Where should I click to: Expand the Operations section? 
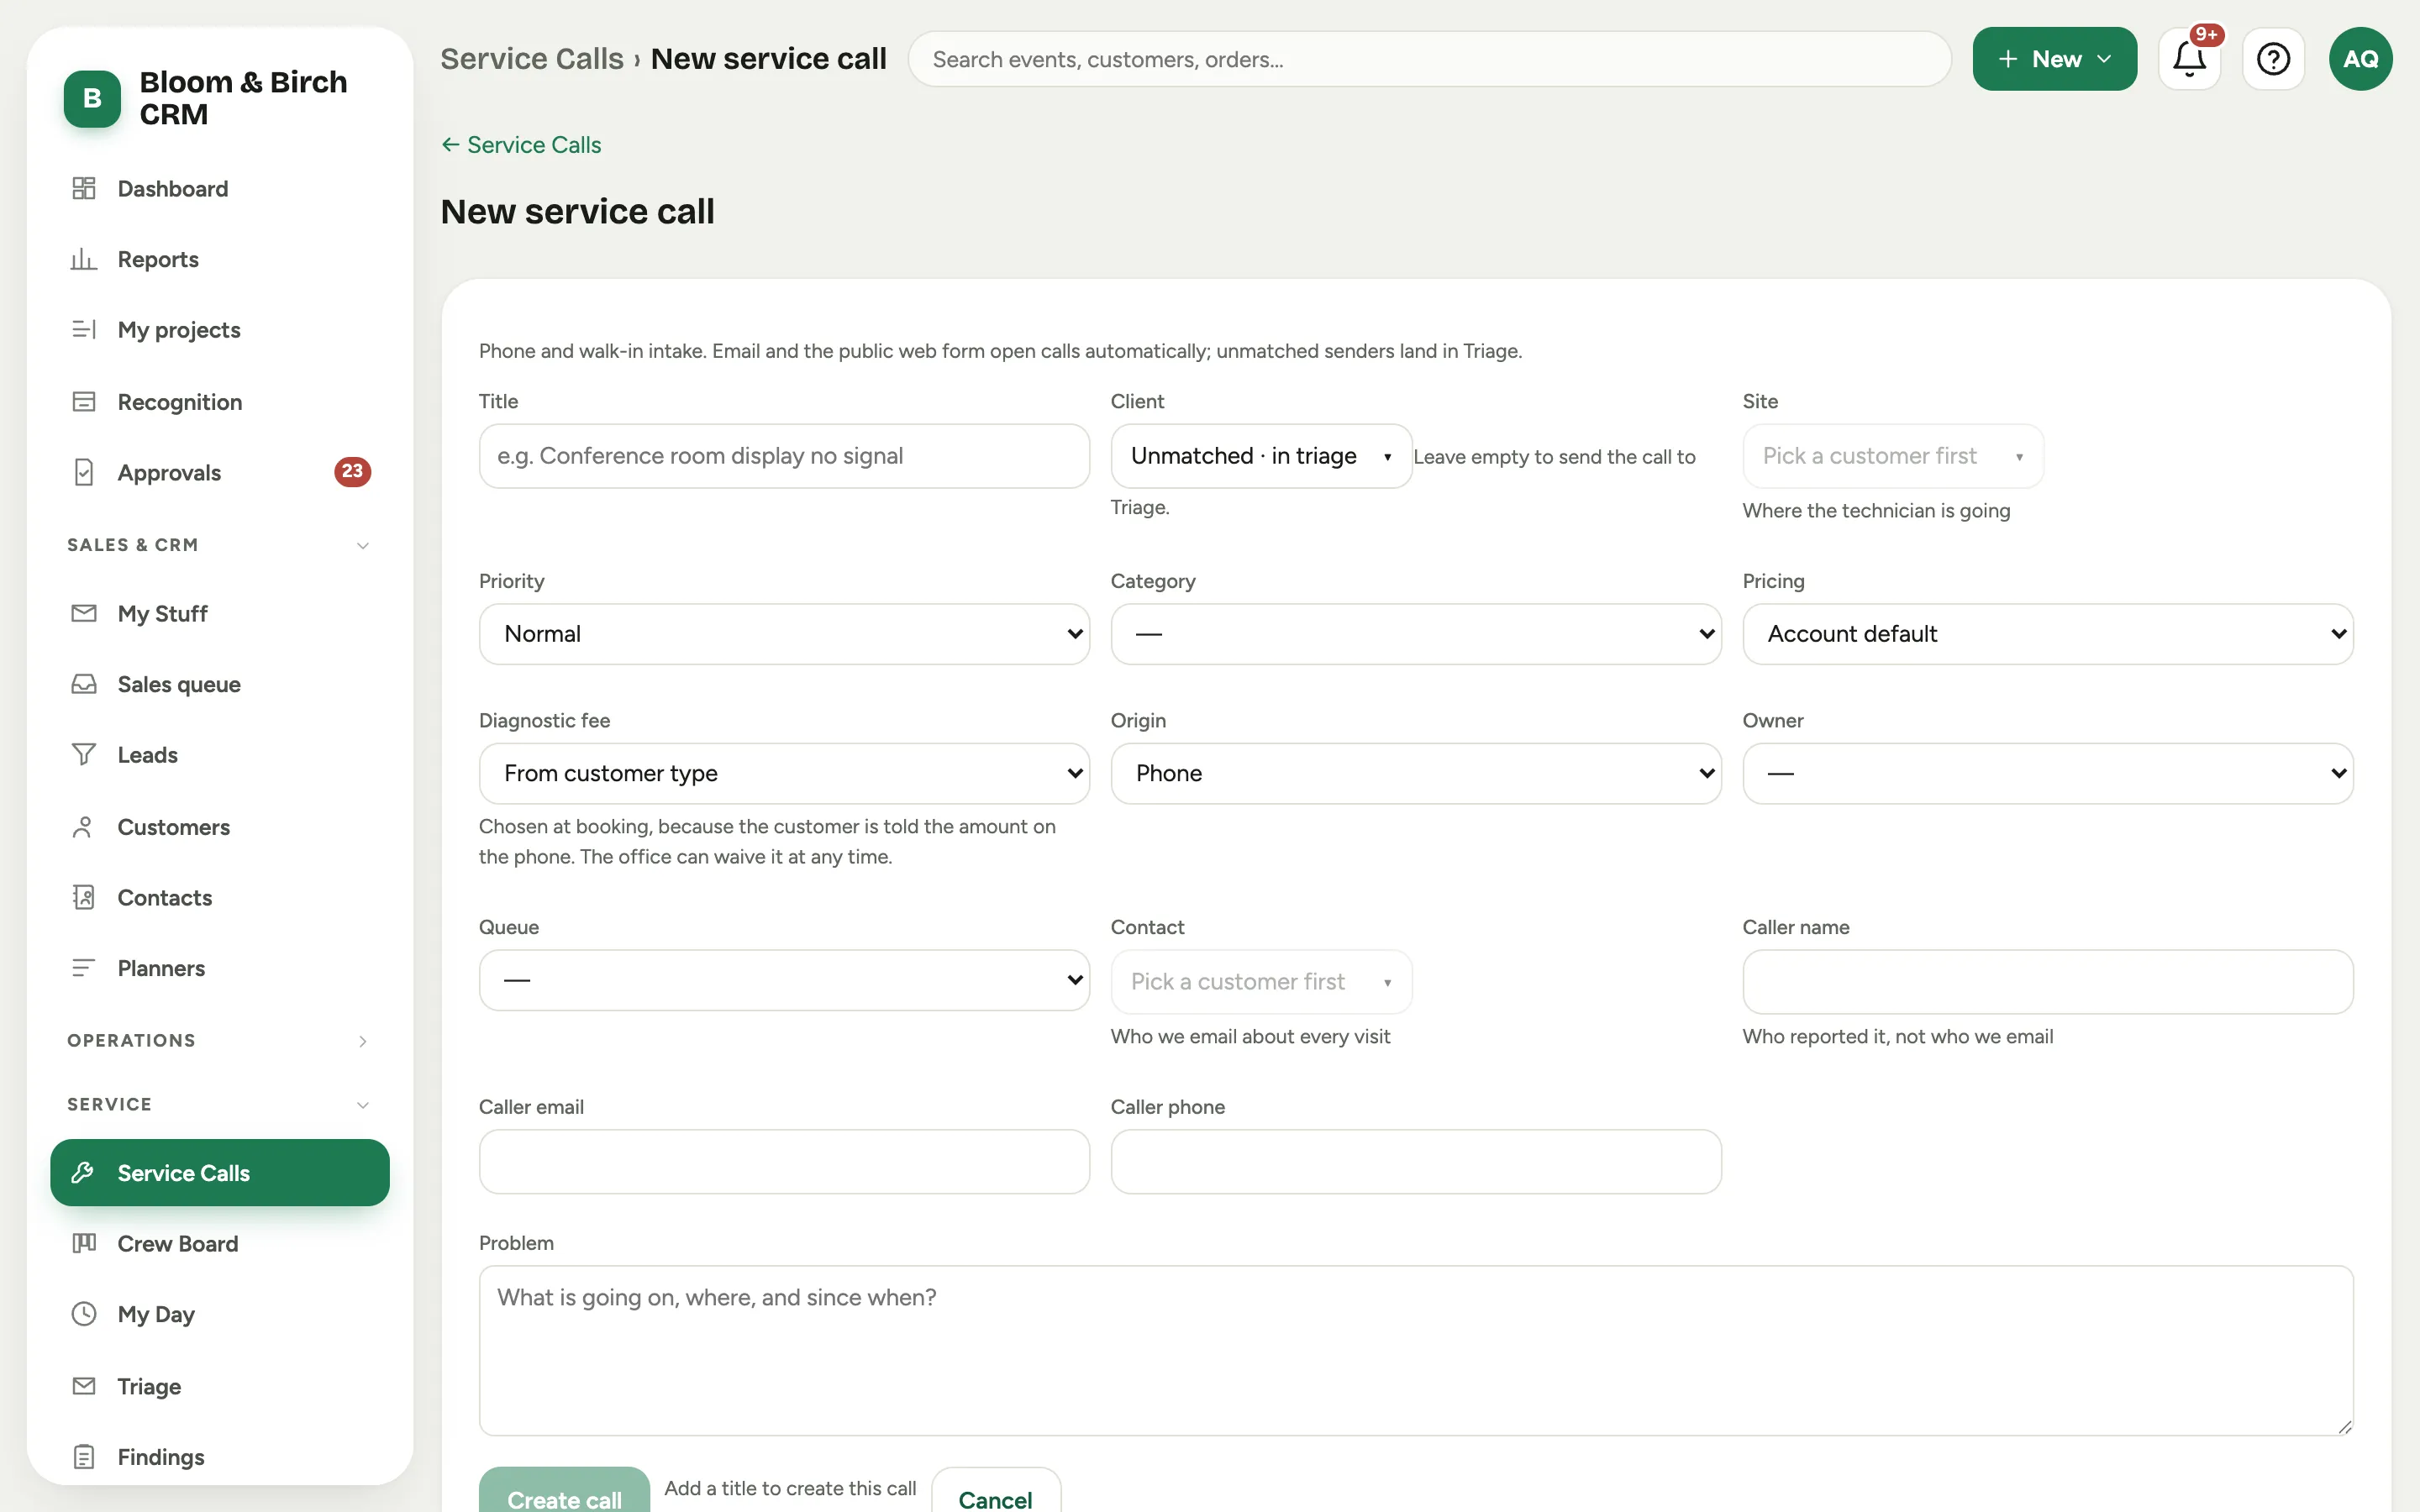[219, 1040]
